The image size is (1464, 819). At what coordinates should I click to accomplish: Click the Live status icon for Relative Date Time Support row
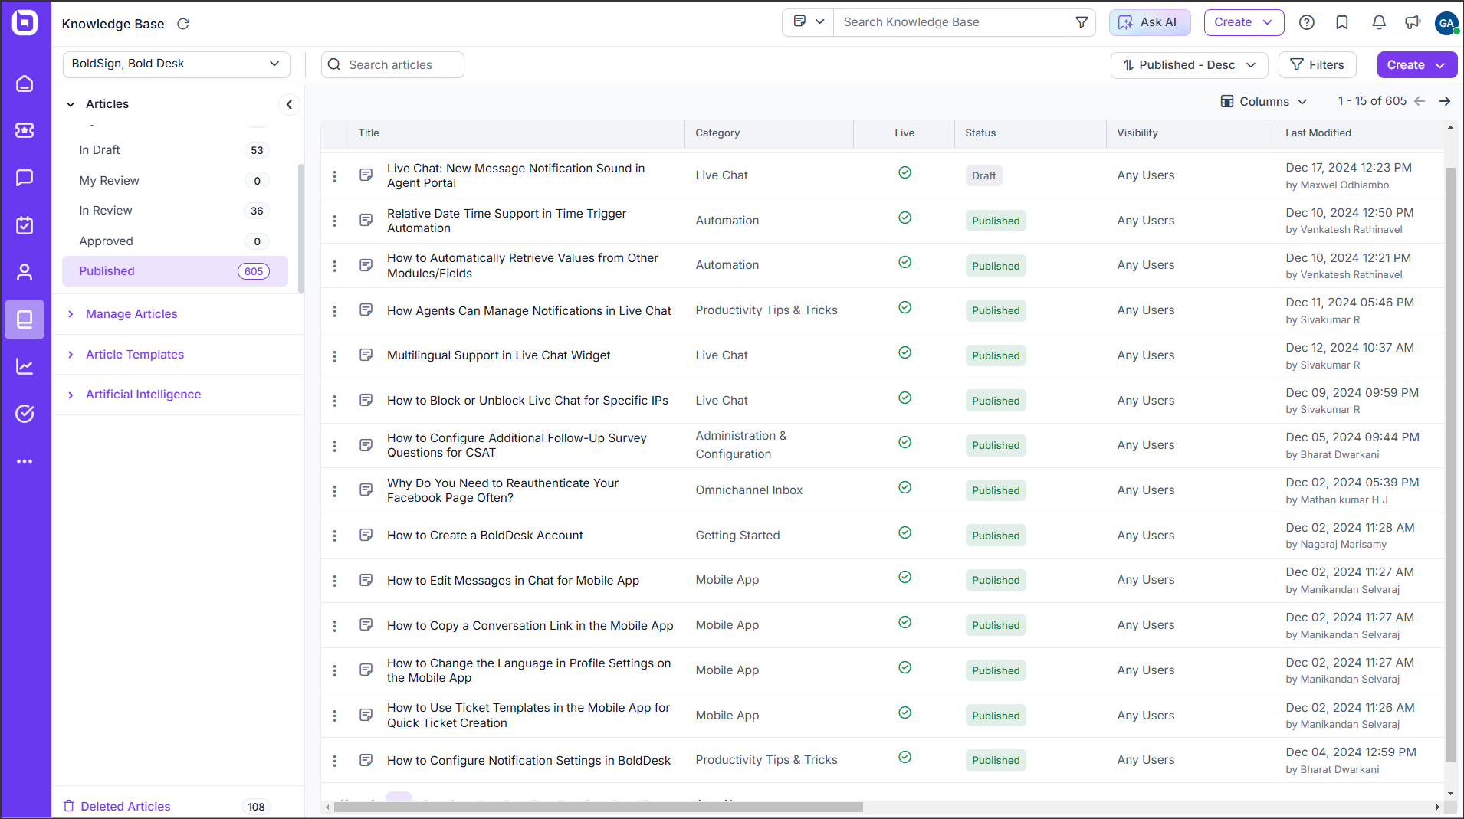[904, 218]
